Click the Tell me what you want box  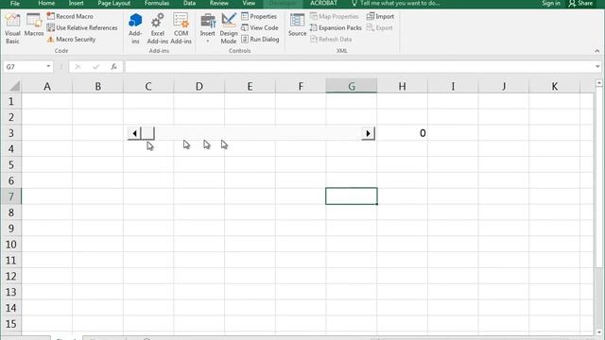click(x=395, y=3)
